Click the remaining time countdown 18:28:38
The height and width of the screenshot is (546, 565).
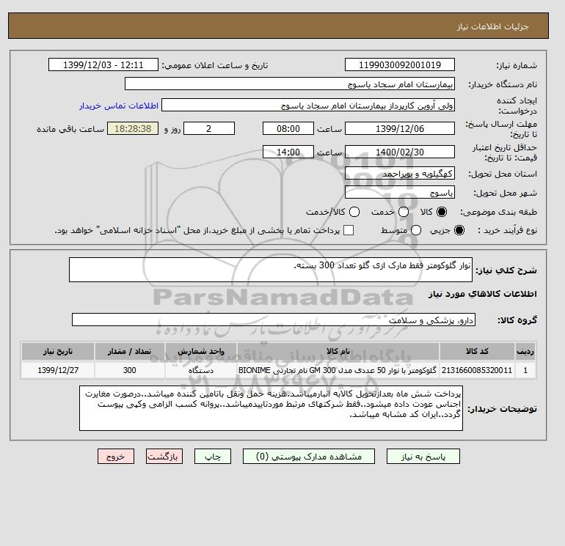point(133,128)
